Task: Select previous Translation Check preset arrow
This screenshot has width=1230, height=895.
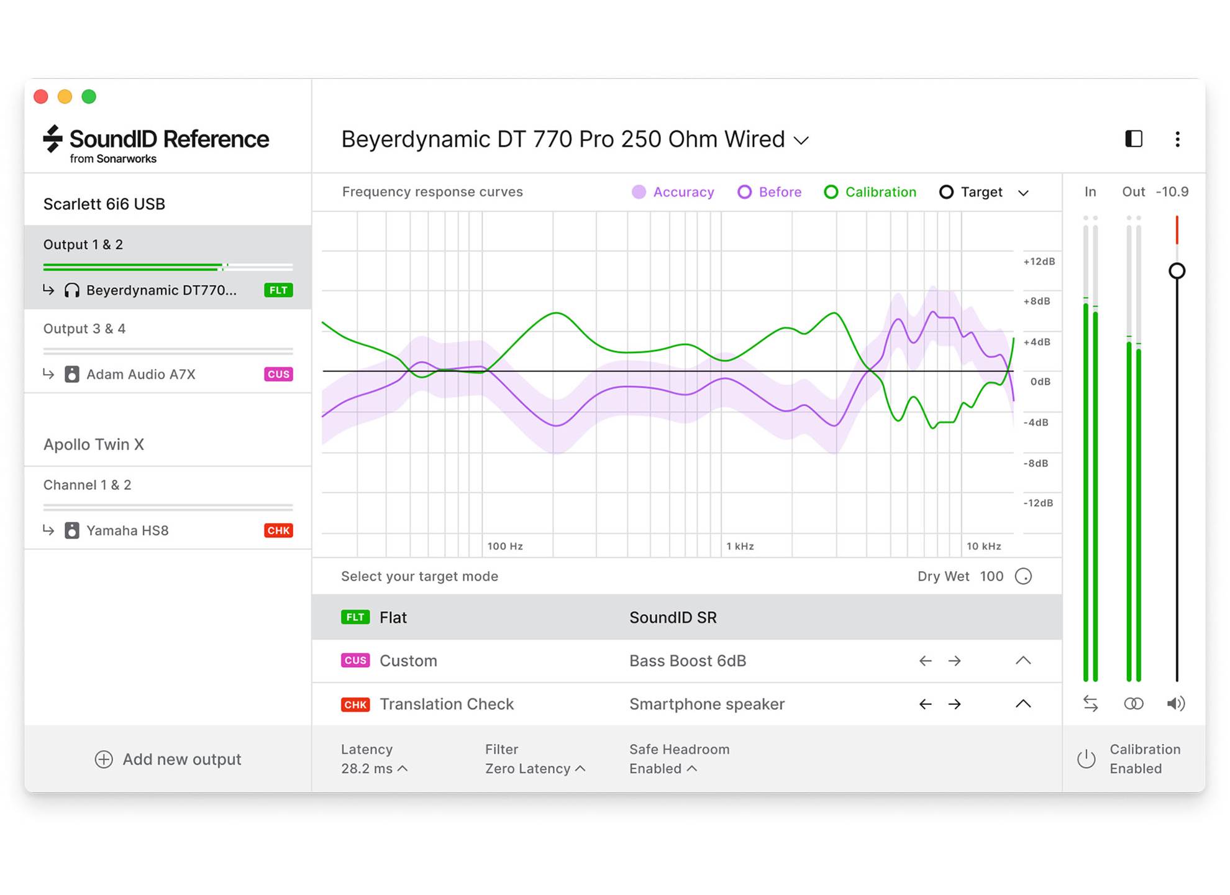Action: pyautogui.click(x=925, y=704)
